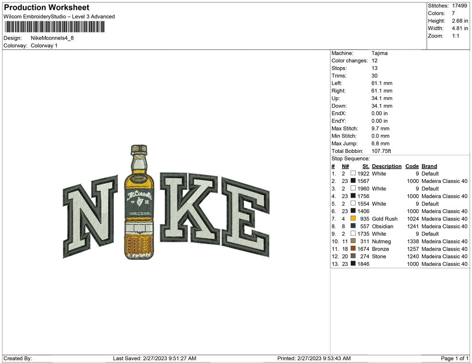Click design name 'NikeMconnels4_8'
This screenshot has width=472, height=363.
click(x=52, y=38)
